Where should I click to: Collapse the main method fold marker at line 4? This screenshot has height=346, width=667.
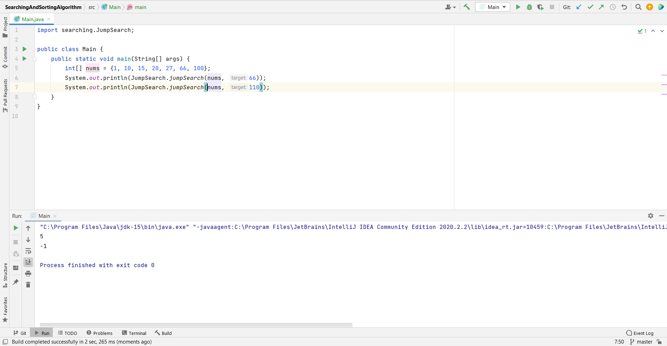coord(35,59)
